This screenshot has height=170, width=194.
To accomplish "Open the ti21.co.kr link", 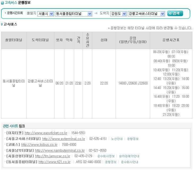I will click(54, 162).
